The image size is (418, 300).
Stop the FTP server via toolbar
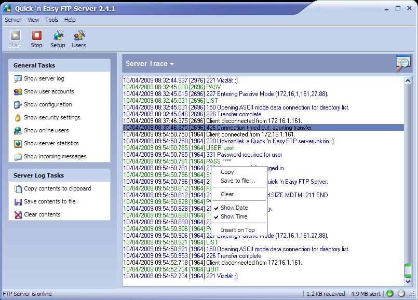36,35
